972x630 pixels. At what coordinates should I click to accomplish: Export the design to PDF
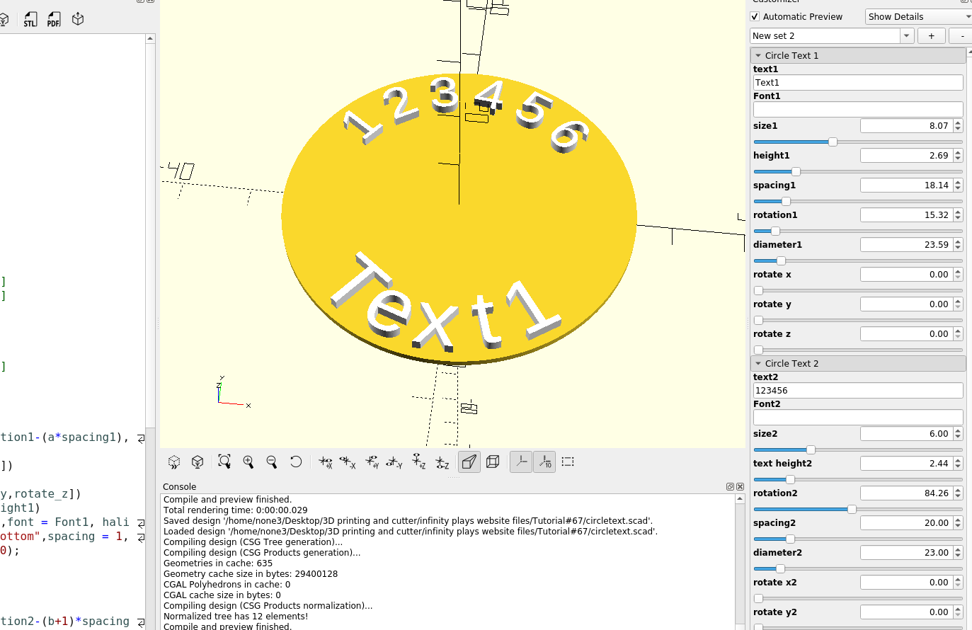click(54, 19)
